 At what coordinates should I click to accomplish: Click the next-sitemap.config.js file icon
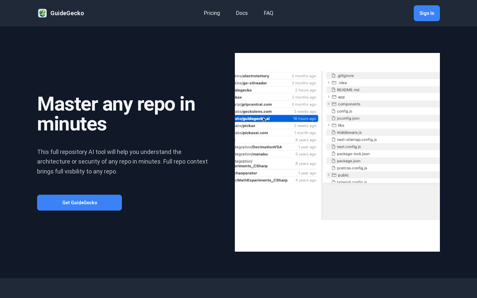334,139
